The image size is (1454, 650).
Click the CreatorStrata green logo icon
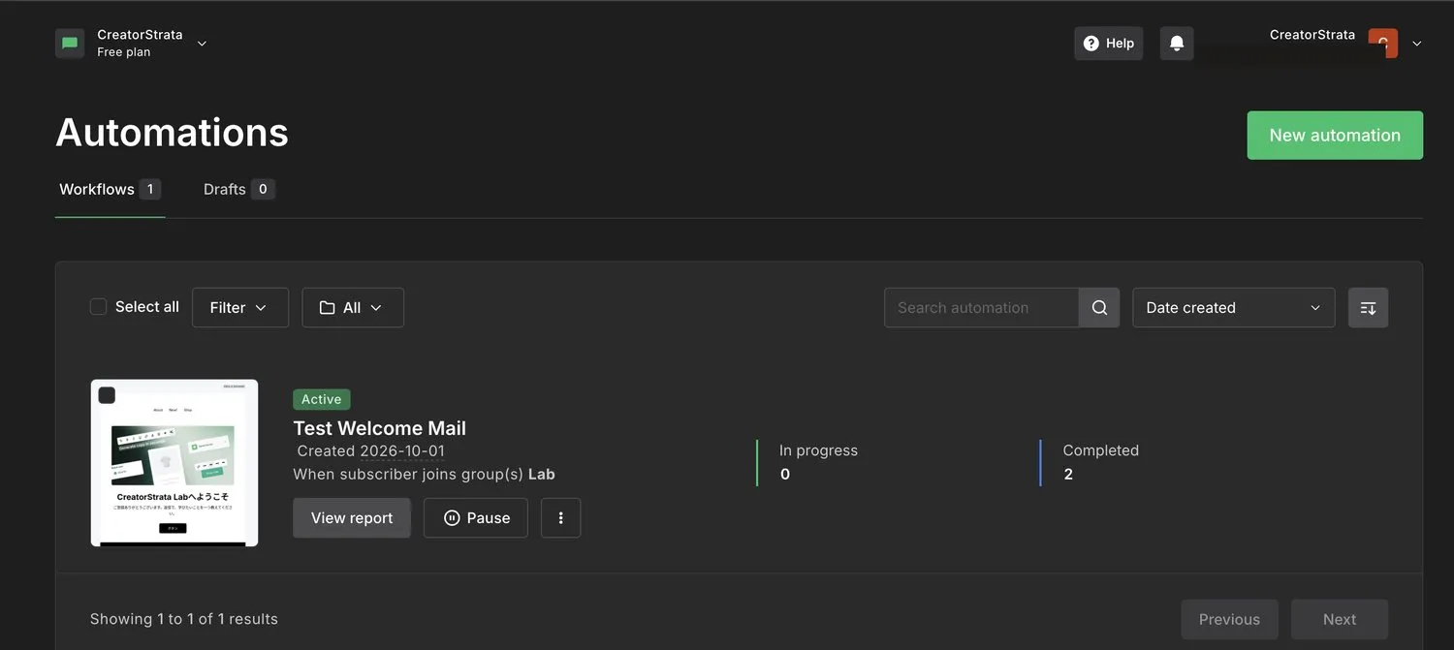70,44
